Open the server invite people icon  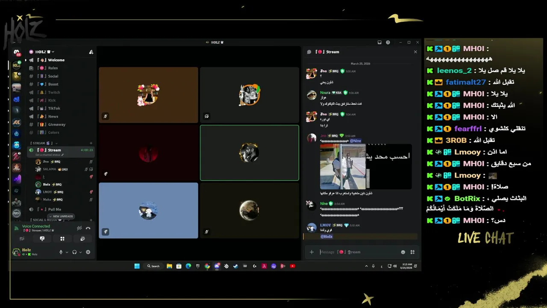point(91,52)
